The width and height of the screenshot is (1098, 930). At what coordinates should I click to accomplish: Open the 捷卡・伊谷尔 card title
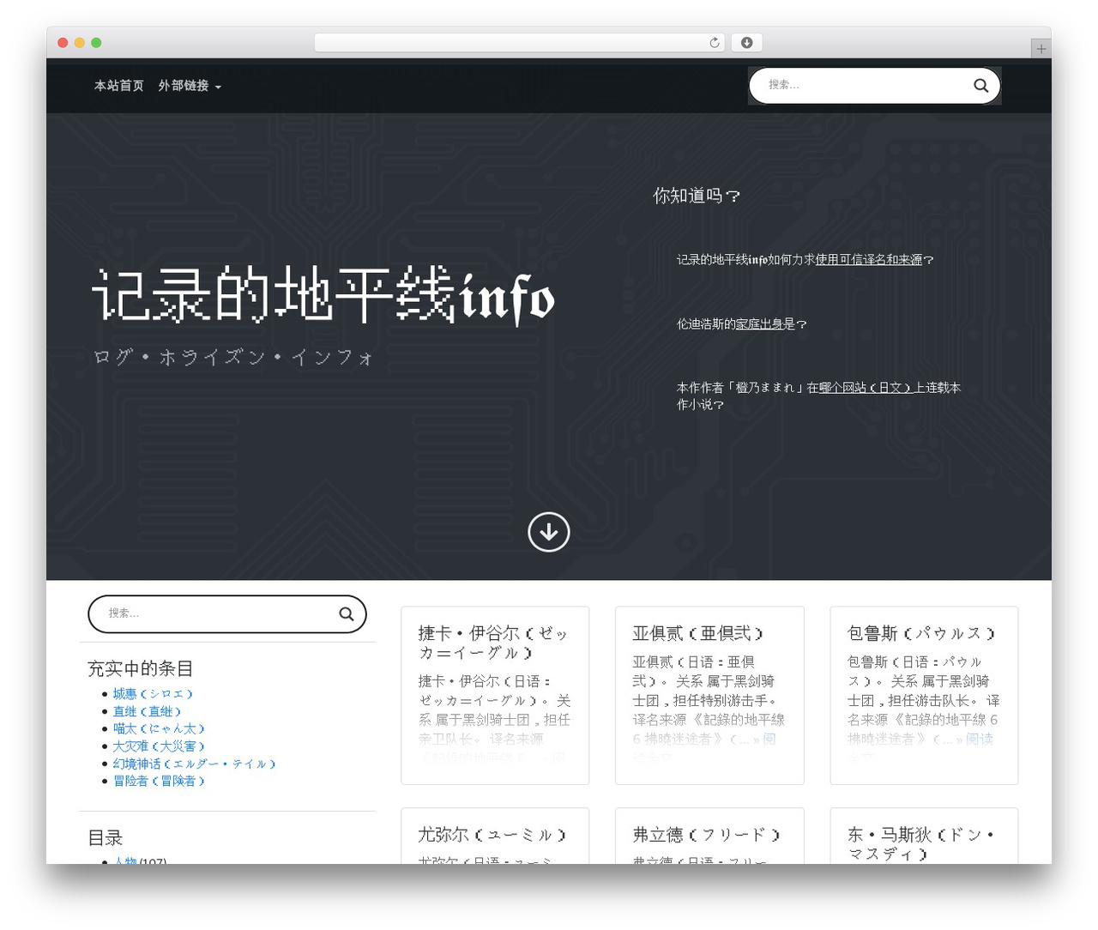493,643
